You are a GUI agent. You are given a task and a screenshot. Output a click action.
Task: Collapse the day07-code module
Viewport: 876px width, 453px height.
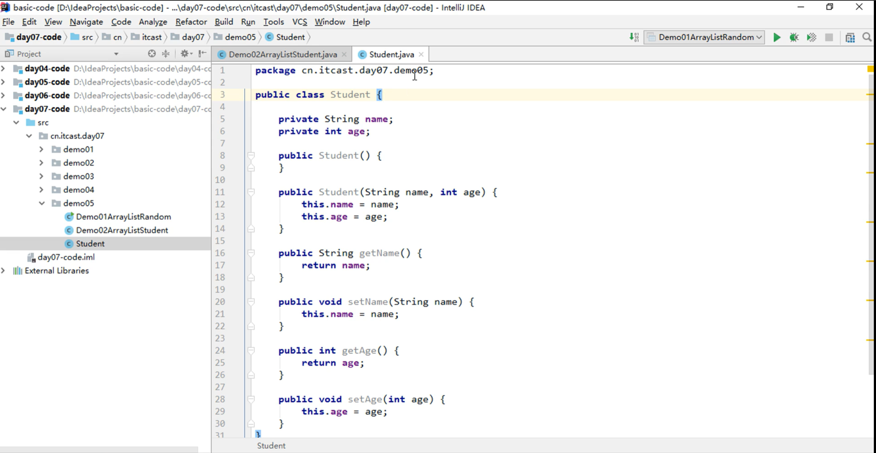click(x=4, y=109)
